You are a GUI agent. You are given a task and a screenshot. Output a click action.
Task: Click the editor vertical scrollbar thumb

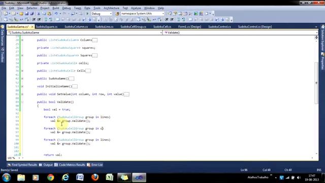click(316, 82)
